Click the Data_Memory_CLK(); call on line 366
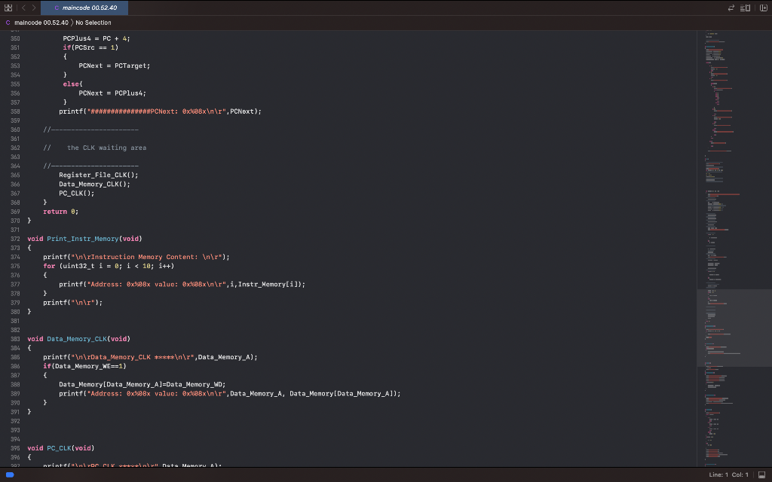Viewport: 772px width, 482px height. click(94, 184)
